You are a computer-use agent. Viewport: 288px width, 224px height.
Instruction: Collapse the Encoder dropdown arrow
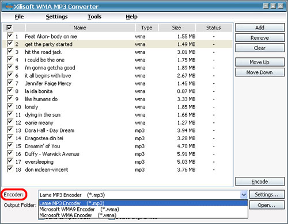click(x=244, y=195)
